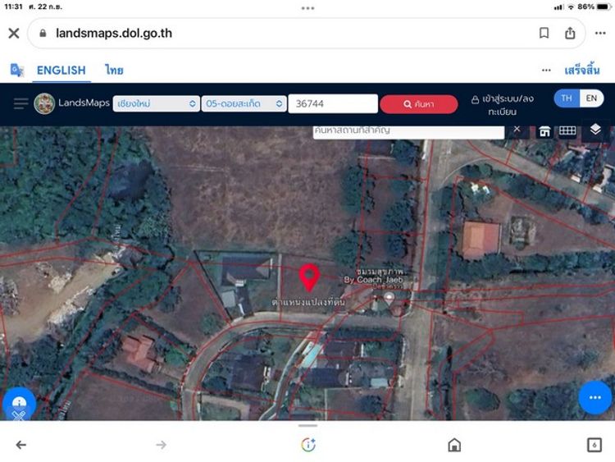Expand the district dropdown 05-ดอยสะเก็ด
The width and height of the screenshot is (615, 462).
point(244,103)
